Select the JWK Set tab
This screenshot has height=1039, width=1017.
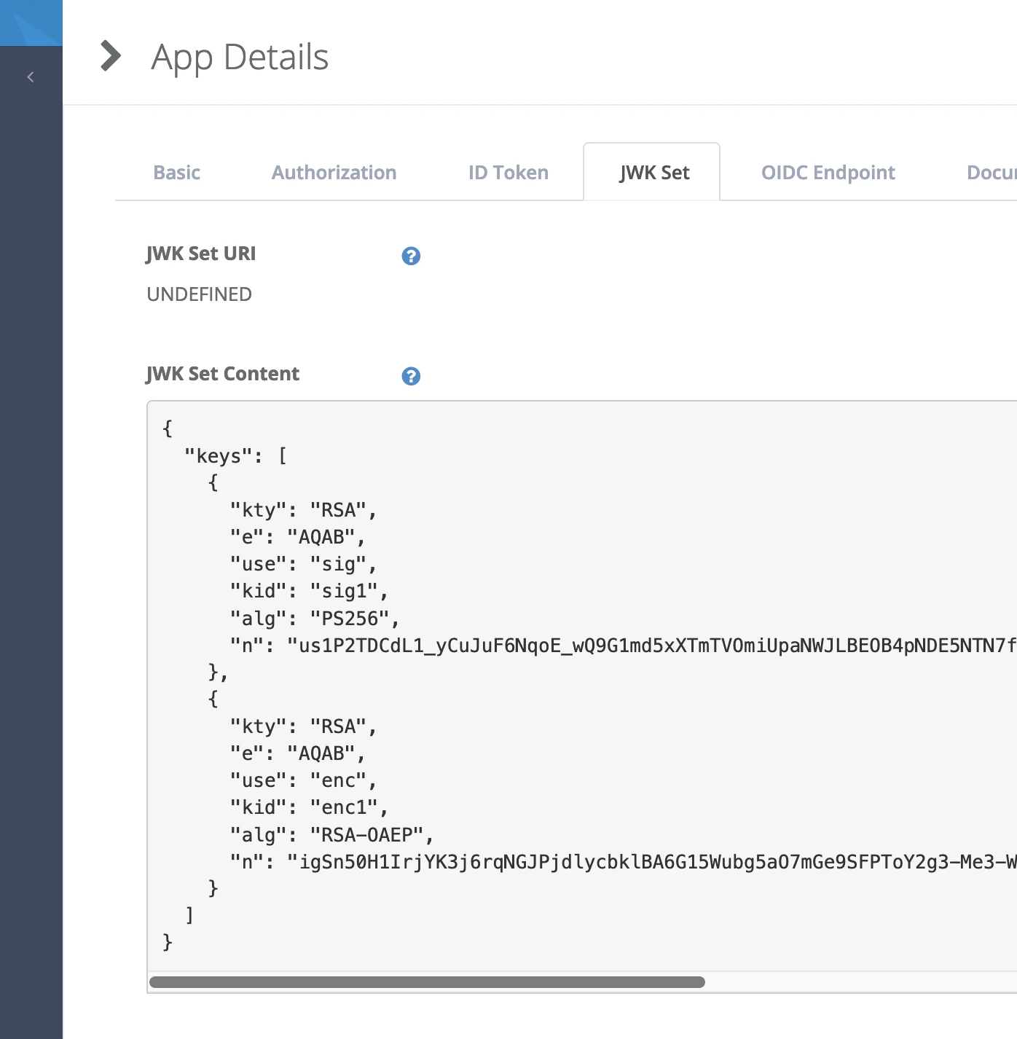(x=653, y=173)
